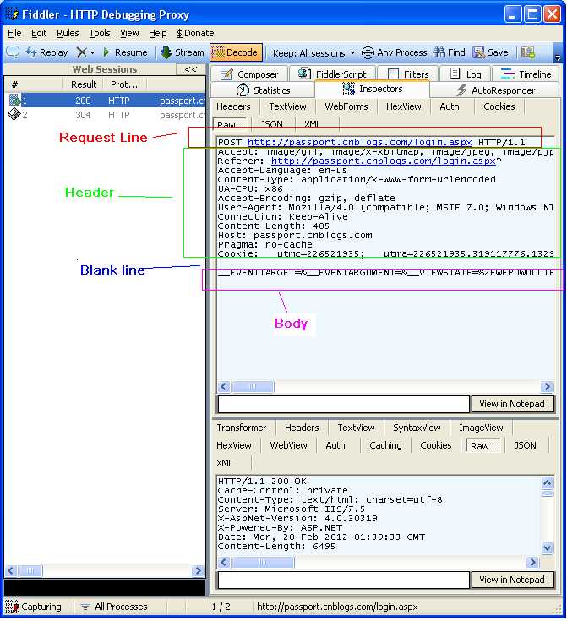Viewport: 567px width, 621px height.
Task: Sort sessions by Result column header
Action: pyautogui.click(x=83, y=84)
